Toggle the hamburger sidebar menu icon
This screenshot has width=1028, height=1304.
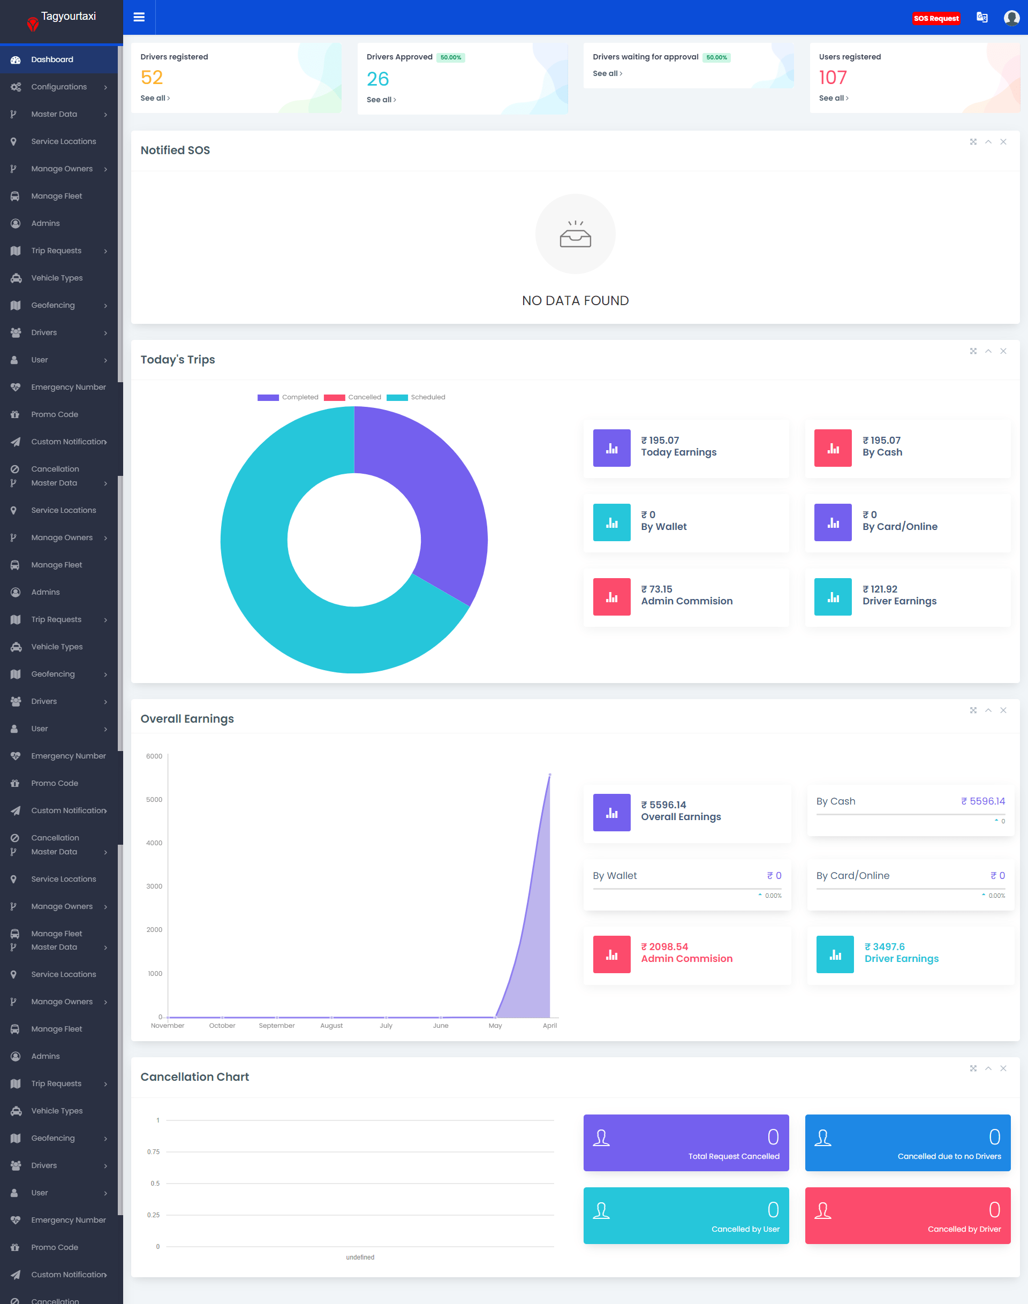tap(139, 17)
